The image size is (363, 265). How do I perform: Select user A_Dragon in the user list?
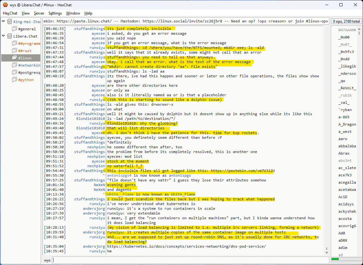pos(347,124)
